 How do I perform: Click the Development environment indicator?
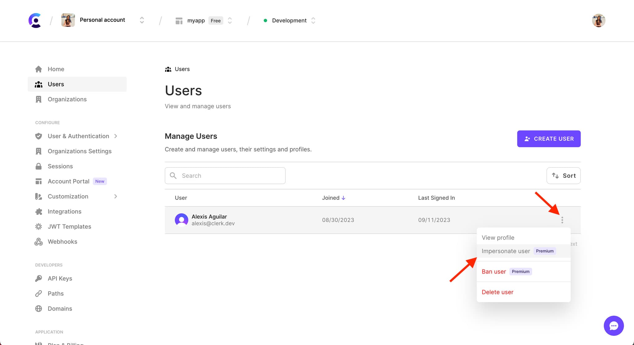coord(289,20)
